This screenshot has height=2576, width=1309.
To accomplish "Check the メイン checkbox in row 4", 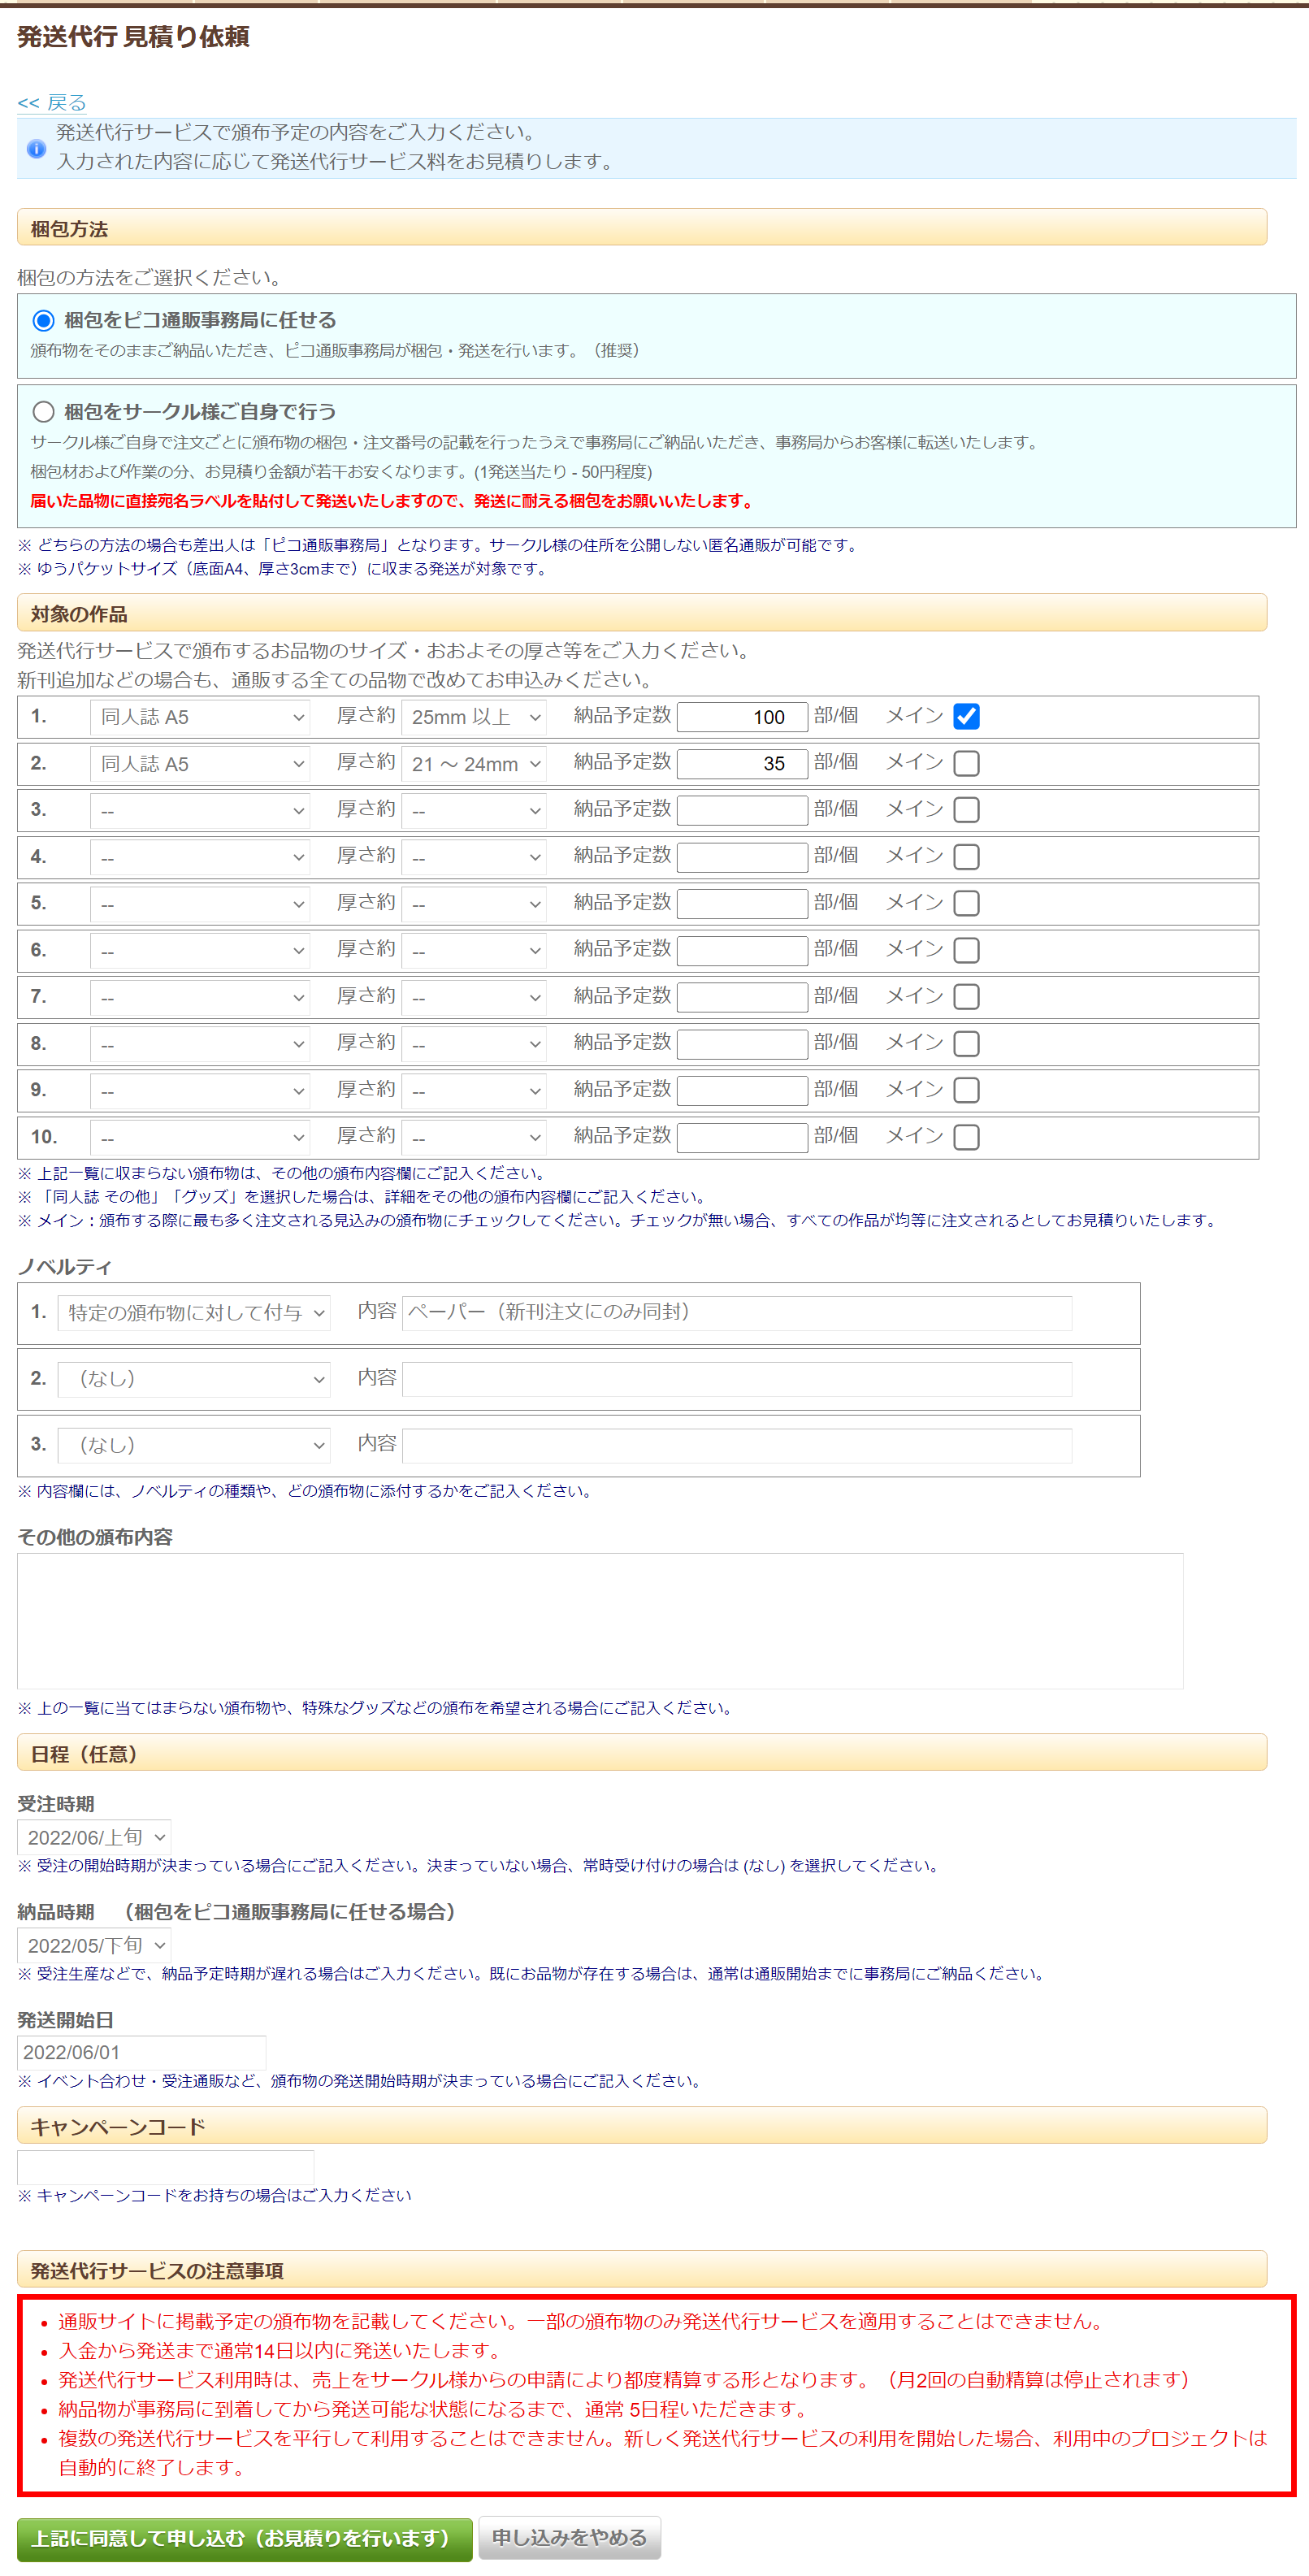I will pyautogui.click(x=966, y=857).
